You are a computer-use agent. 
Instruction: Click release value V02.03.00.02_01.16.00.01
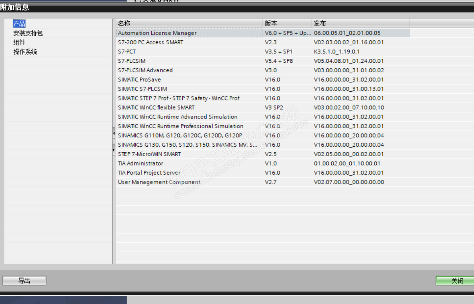click(x=349, y=42)
